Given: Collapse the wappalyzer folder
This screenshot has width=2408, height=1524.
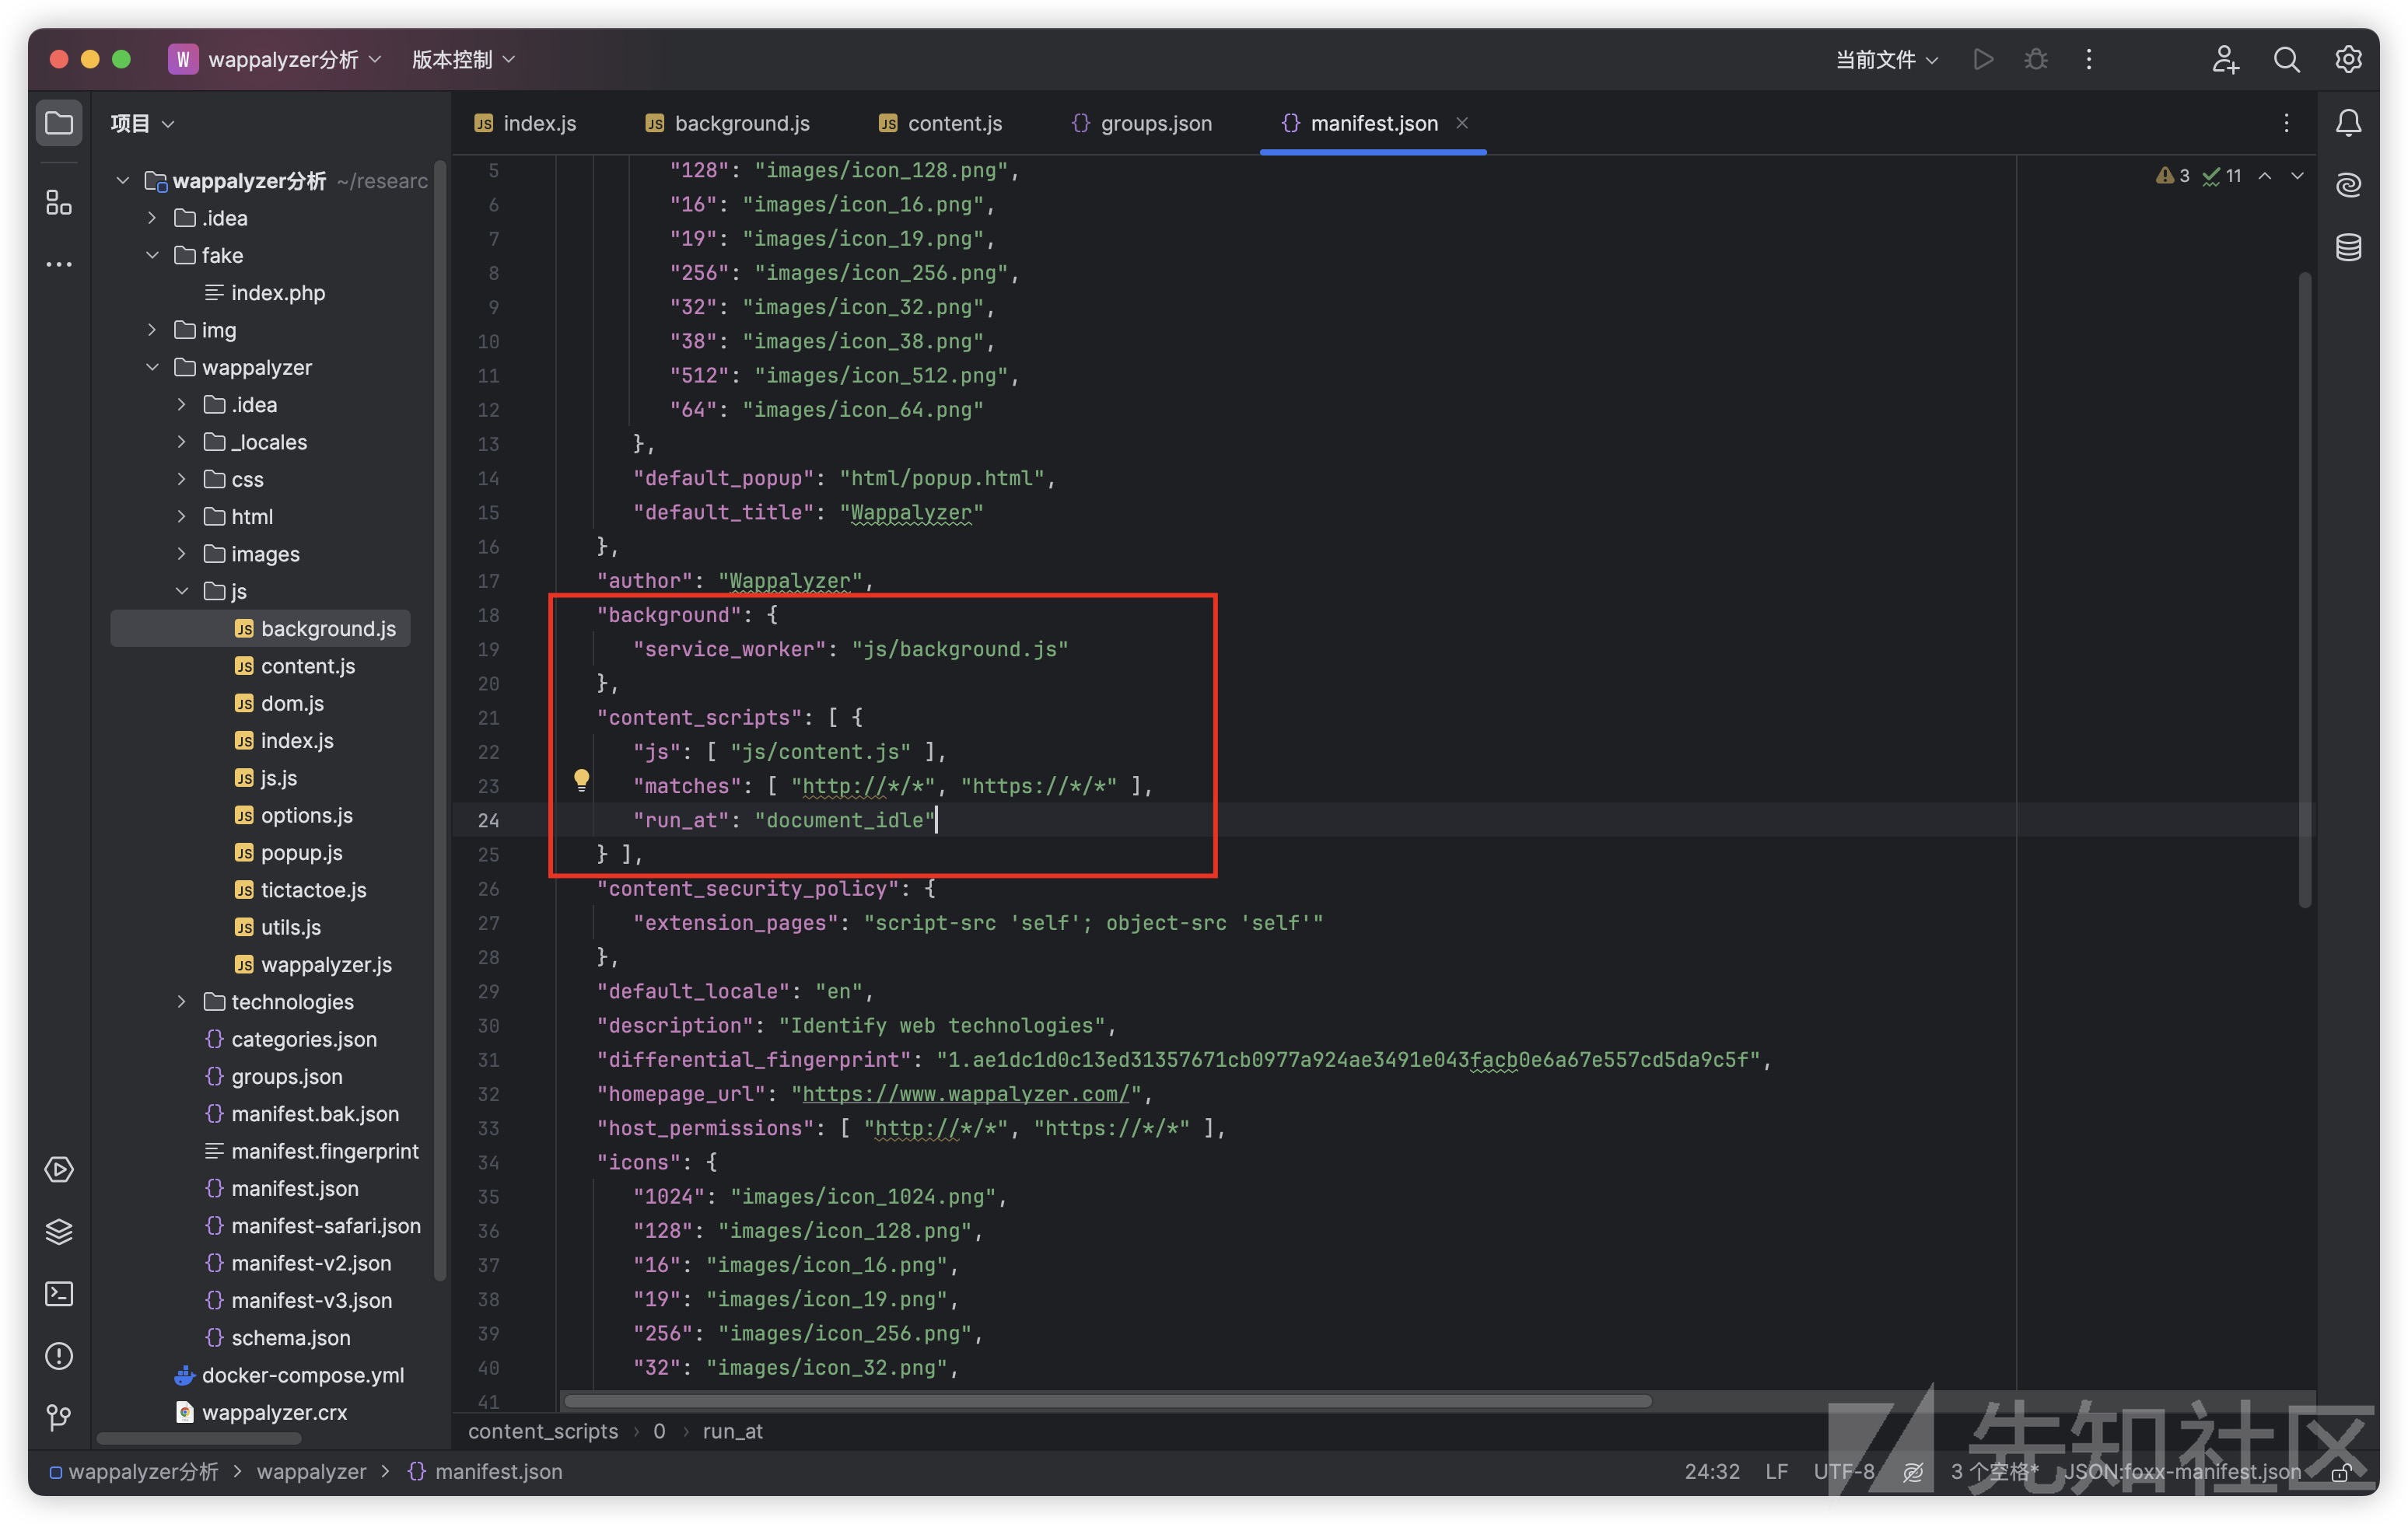Looking at the screenshot, I should 152,367.
